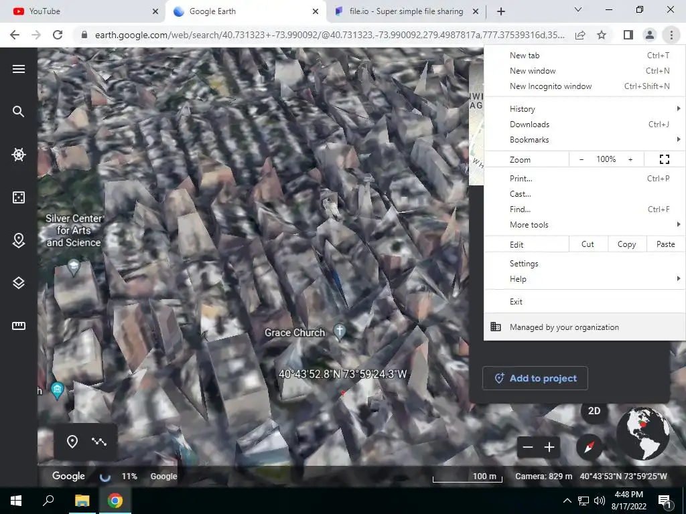Open Projects pin icon in sidebar
This screenshot has height=514, width=686.
tap(18, 240)
